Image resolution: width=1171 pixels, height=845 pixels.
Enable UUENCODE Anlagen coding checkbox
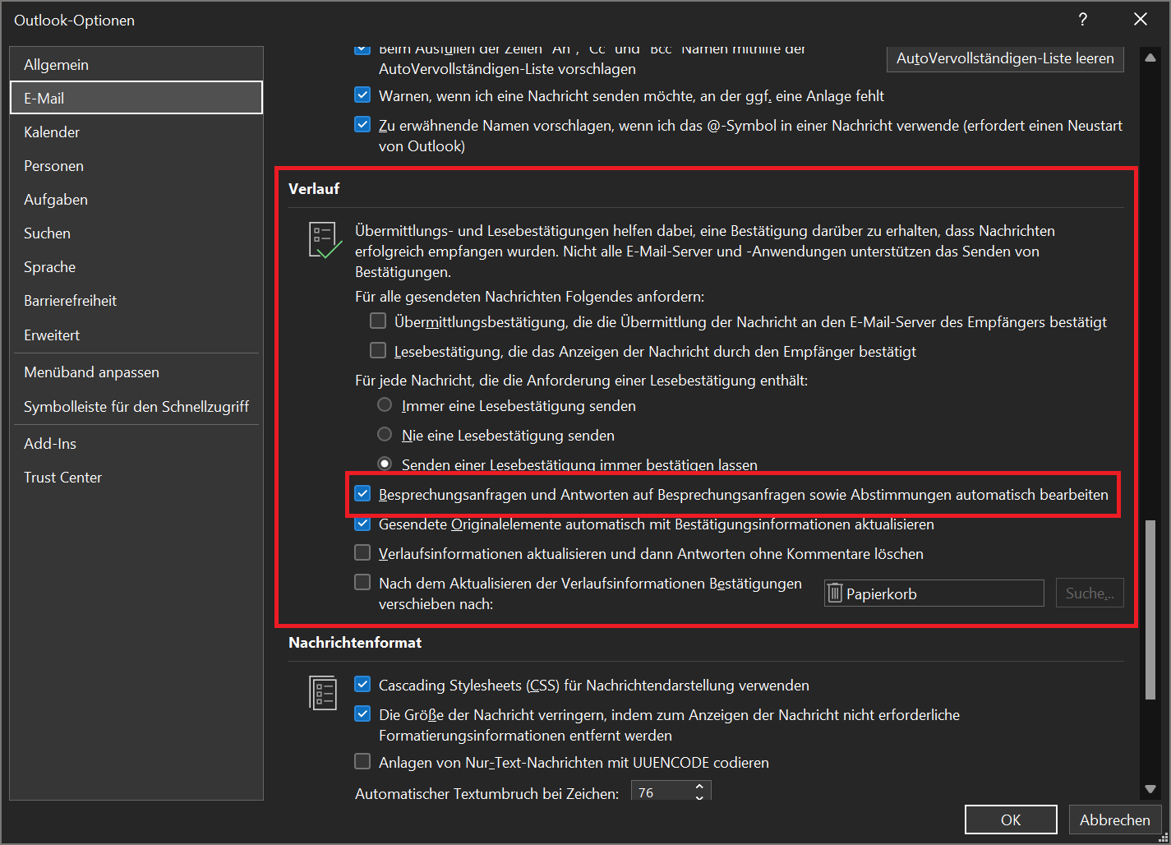(x=362, y=762)
